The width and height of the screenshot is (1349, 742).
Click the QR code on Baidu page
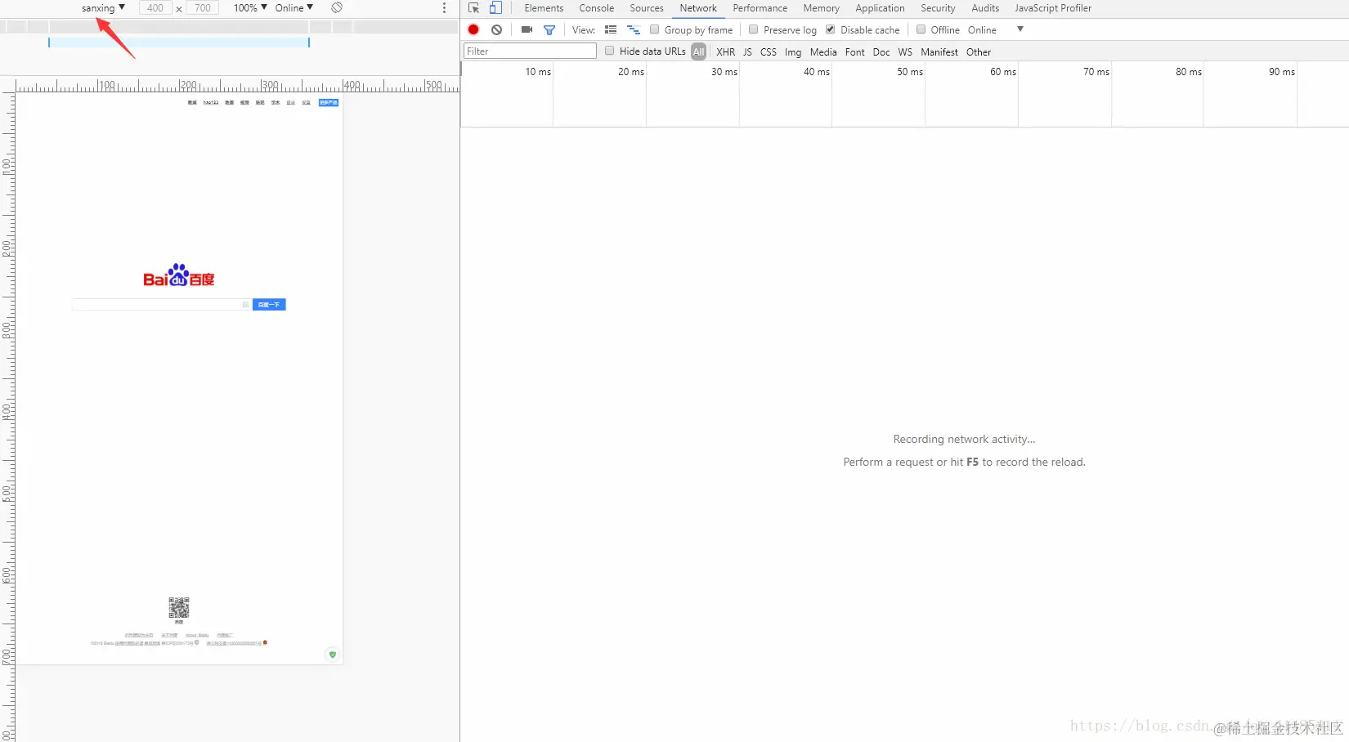pos(179,607)
